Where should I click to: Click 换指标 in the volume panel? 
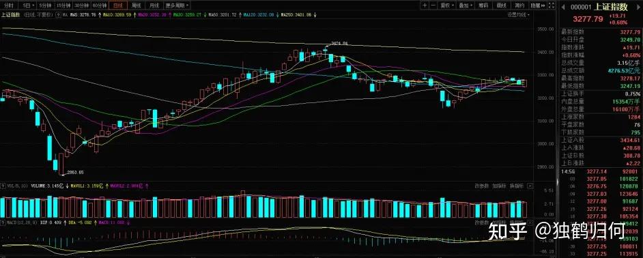coord(517,186)
